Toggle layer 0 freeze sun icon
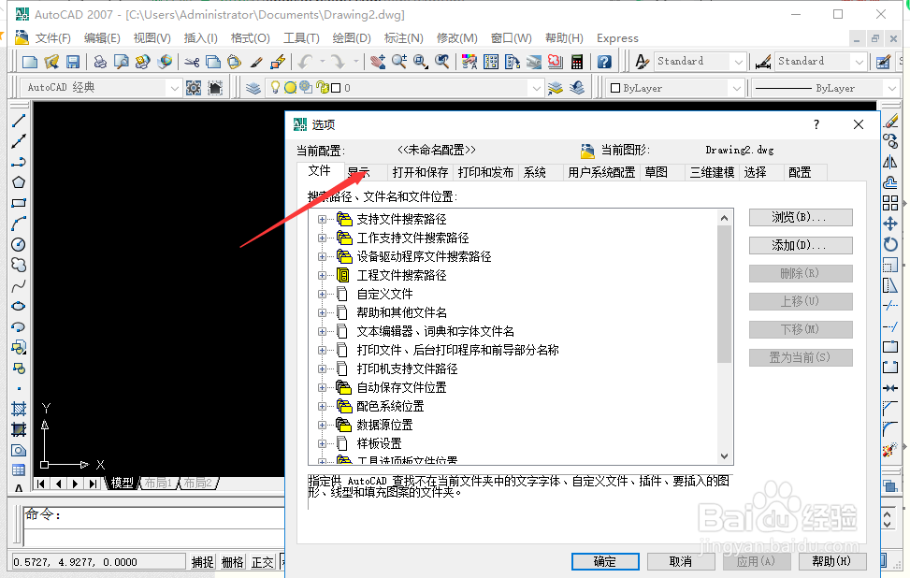This screenshot has height=578, width=910. tap(290, 88)
